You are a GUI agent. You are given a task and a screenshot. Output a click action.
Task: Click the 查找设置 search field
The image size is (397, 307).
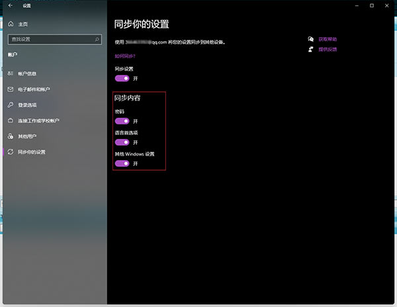click(x=55, y=39)
